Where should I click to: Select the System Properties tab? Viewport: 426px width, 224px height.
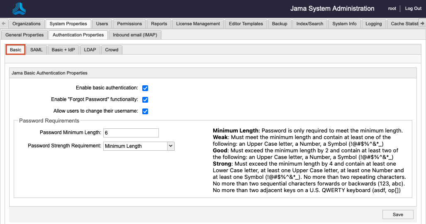click(68, 24)
